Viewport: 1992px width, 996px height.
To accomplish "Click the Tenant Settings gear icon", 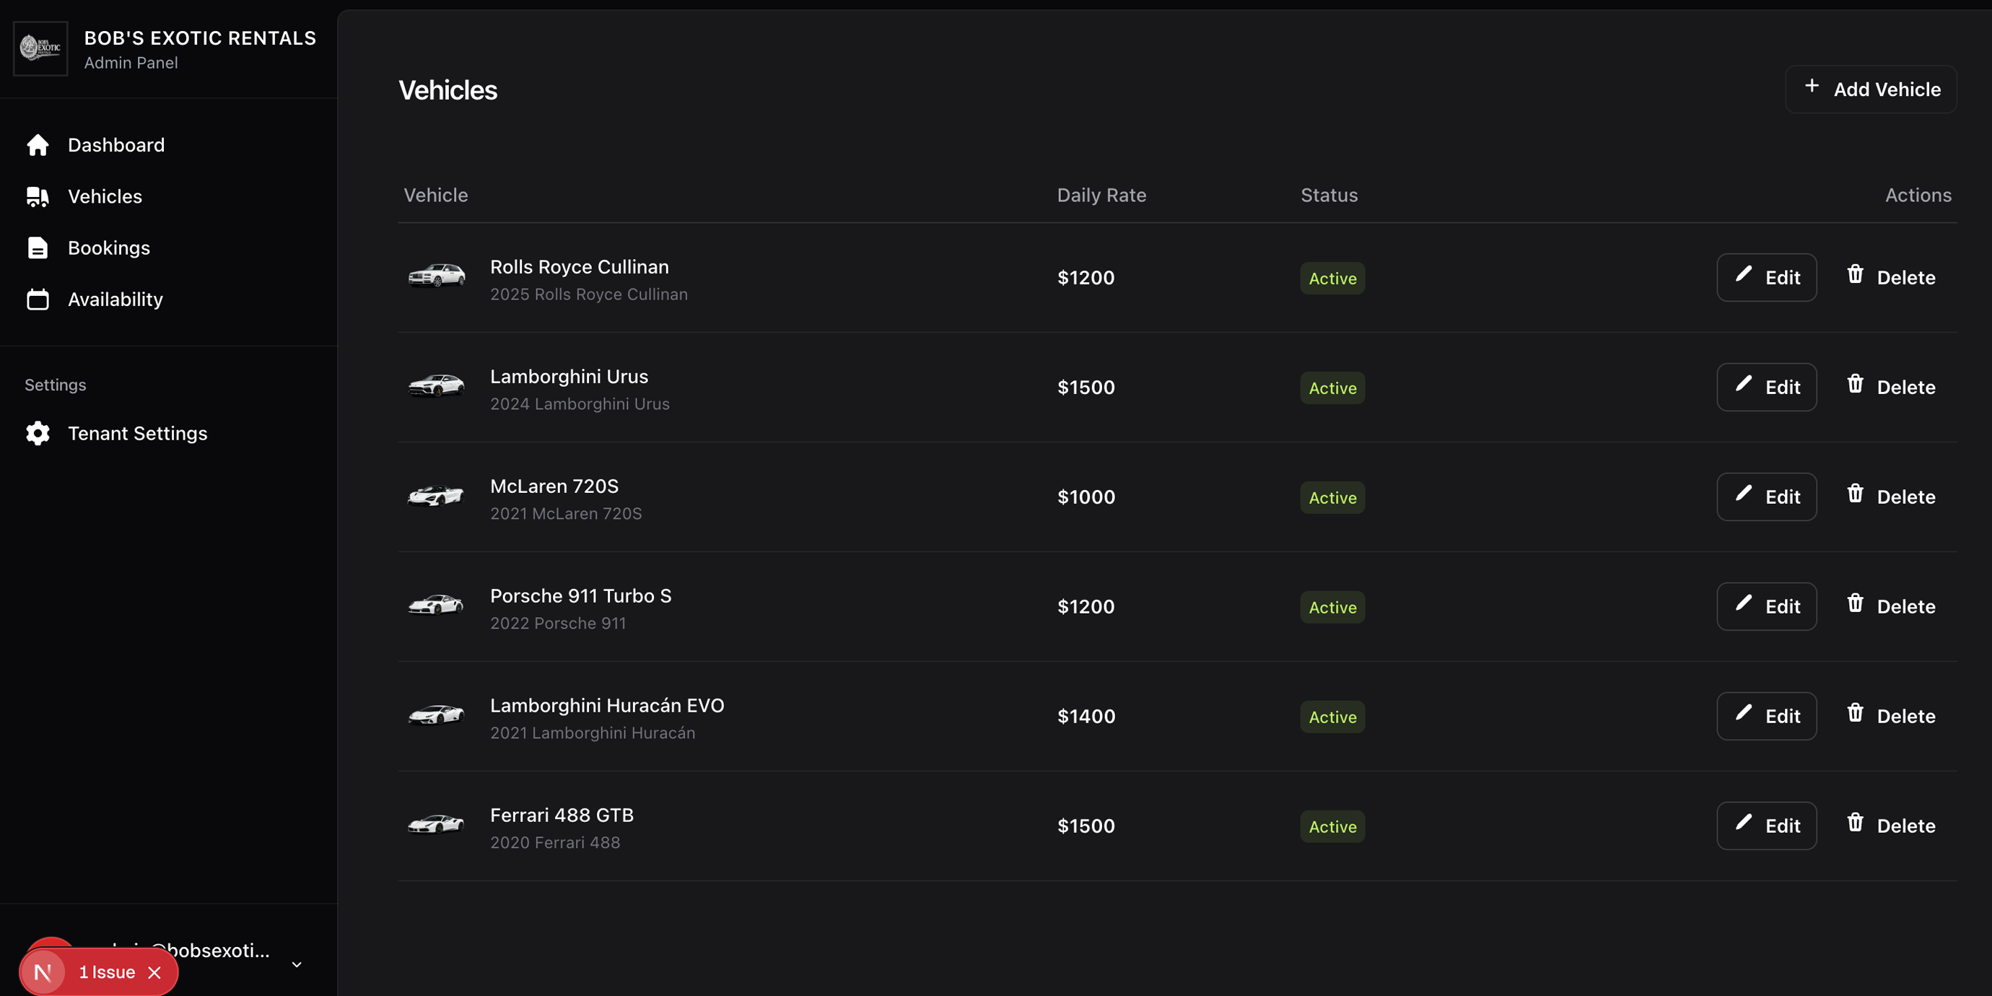I will pos(37,433).
